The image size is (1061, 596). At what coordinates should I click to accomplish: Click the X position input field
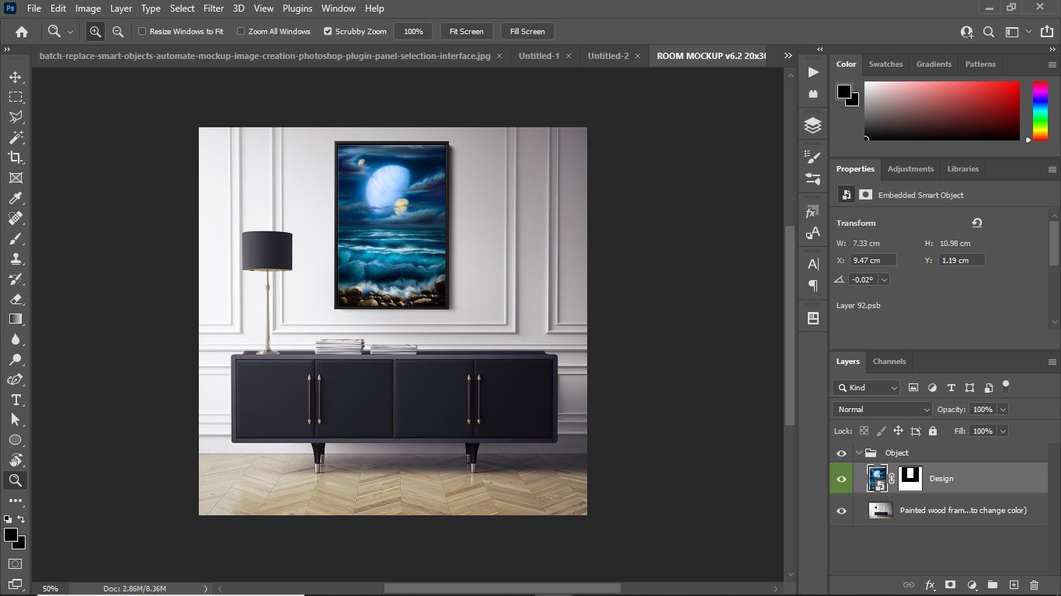click(x=872, y=260)
